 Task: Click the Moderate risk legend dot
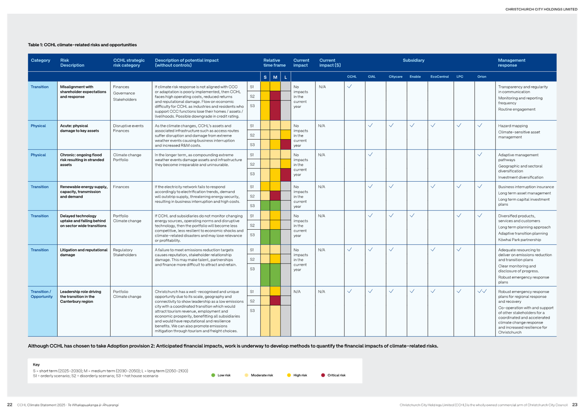click(x=246, y=375)
